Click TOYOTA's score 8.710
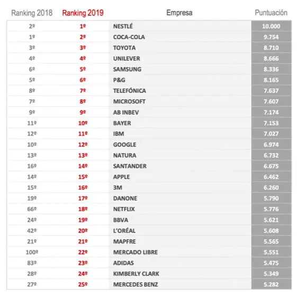The width and height of the screenshot is (297, 294). coord(271,48)
